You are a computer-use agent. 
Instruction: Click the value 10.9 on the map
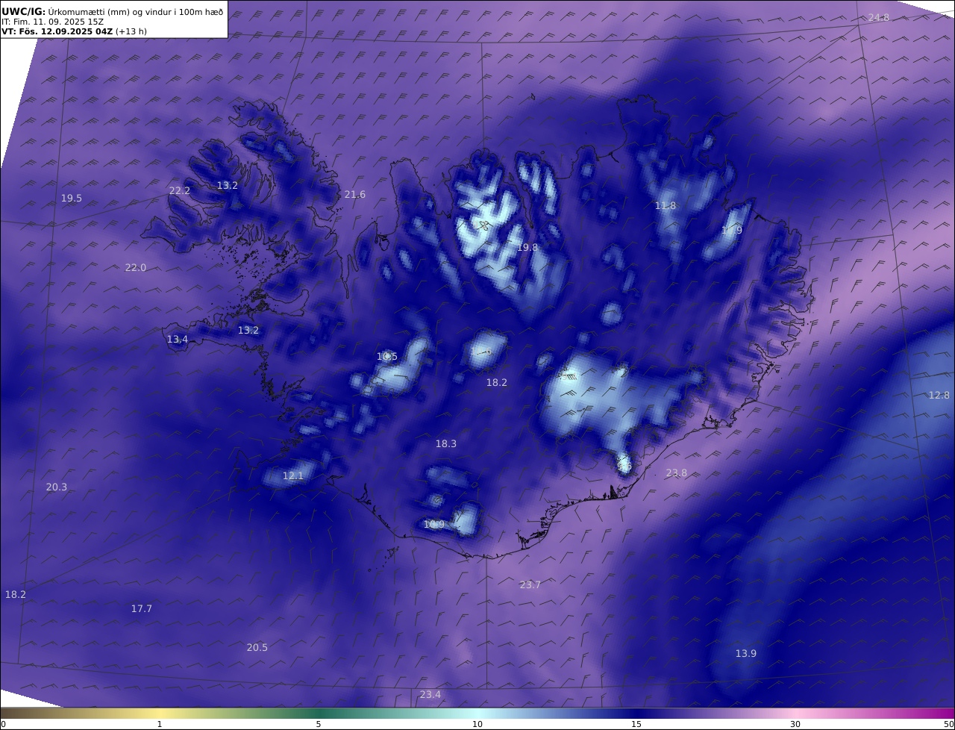[x=434, y=525]
